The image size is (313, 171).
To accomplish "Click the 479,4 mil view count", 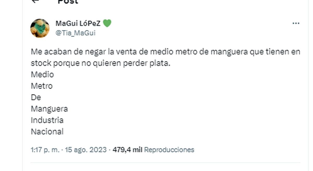I will 127,150.
